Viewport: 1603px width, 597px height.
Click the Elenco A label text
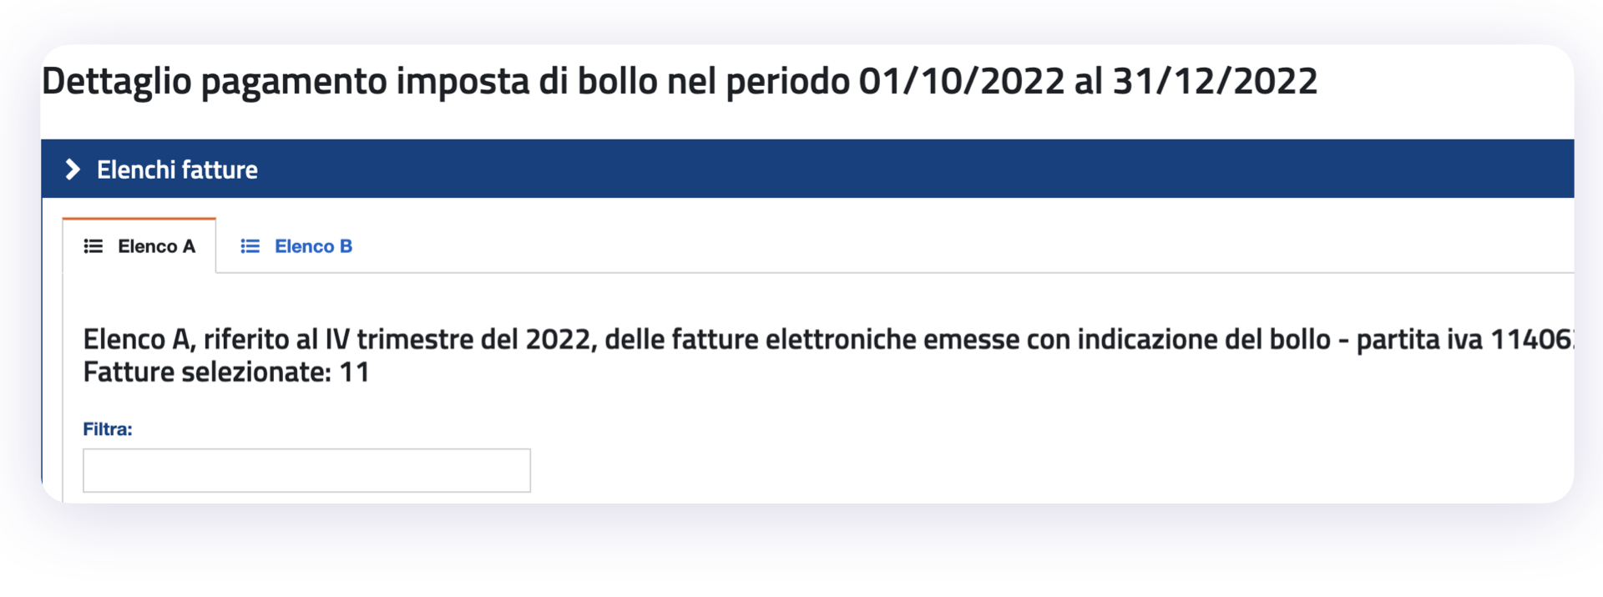(156, 246)
